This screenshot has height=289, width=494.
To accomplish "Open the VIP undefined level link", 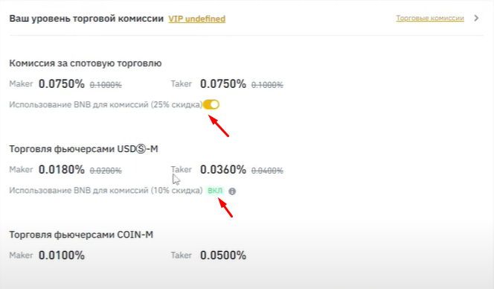I will pos(196,19).
